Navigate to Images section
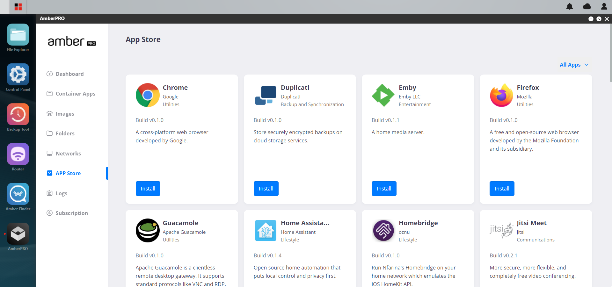 pyautogui.click(x=65, y=114)
